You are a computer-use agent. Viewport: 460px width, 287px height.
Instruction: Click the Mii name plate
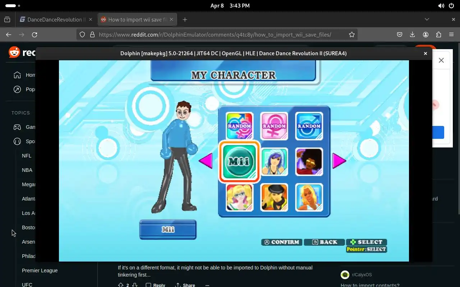pos(168,230)
